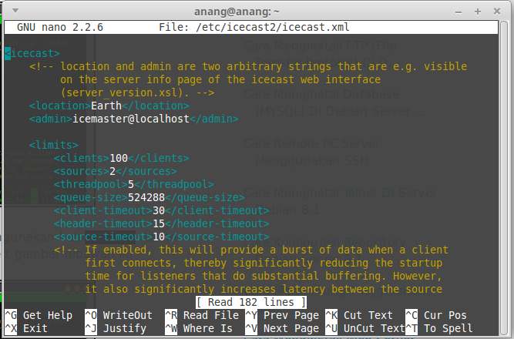The height and width of the screenshot is (339, 514).
Task: Click the header-timeout value 15
Action: [159, 224]
